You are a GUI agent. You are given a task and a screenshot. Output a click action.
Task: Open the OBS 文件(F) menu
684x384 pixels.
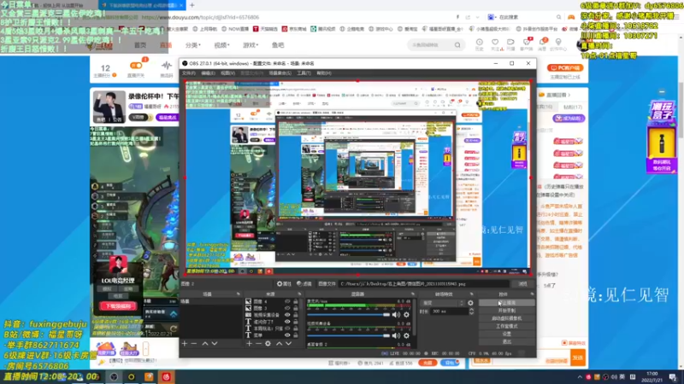(x=188, y=73)
